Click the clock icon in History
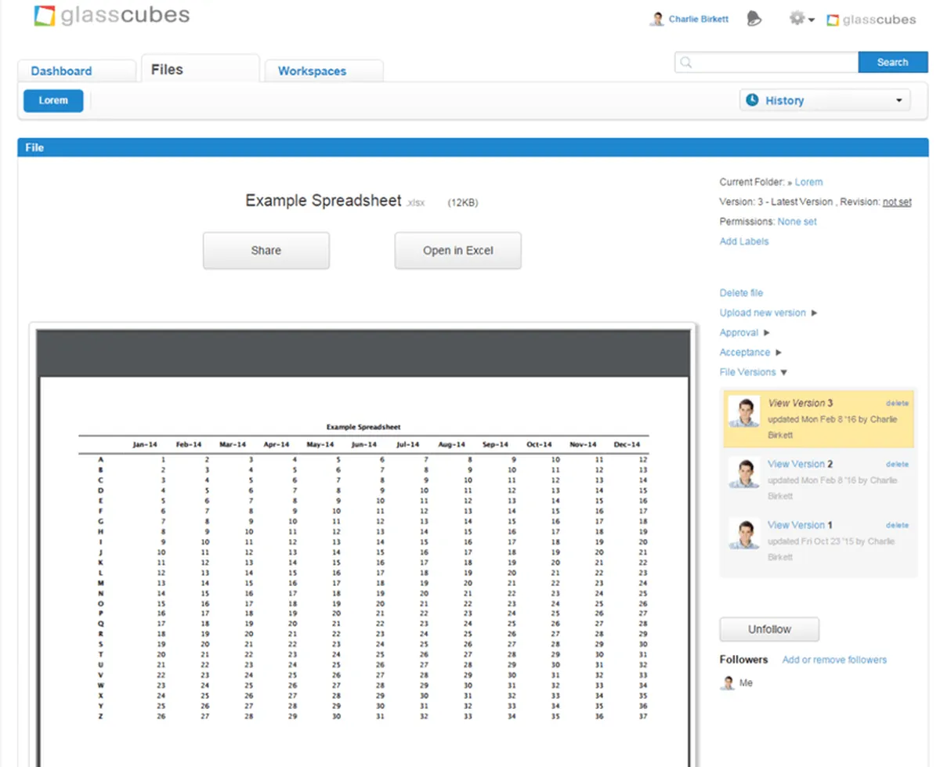Screen dimensions: 940x767 (x=752, y=100)
